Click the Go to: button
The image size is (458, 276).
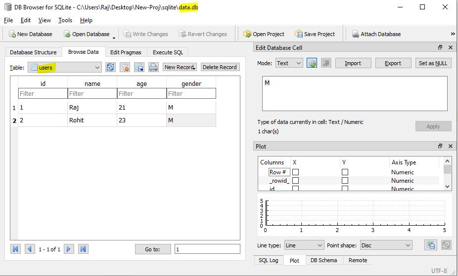point(153,249)
